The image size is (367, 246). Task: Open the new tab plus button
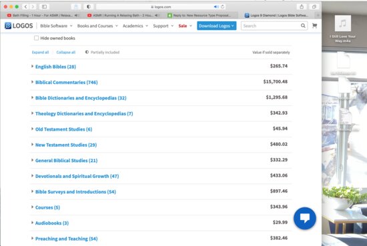click(x=318, y=15)
